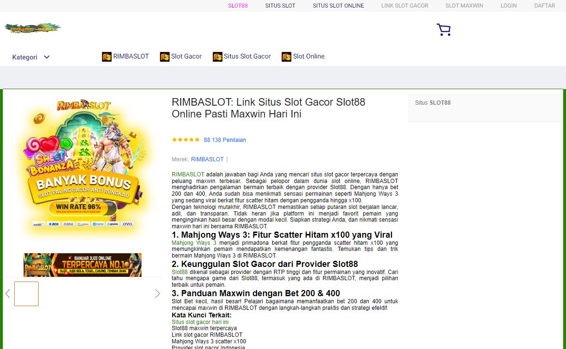566x349 pixels.
Task: Click the icon beside RIMBASLOT nav item
Action: 107,57
